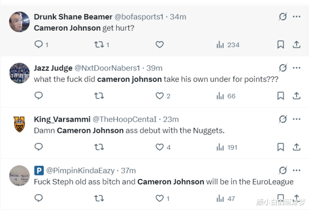Open more options menu on Jazz Judge's tweet
This screenshot has height=210, width=309.
[297, 68]
